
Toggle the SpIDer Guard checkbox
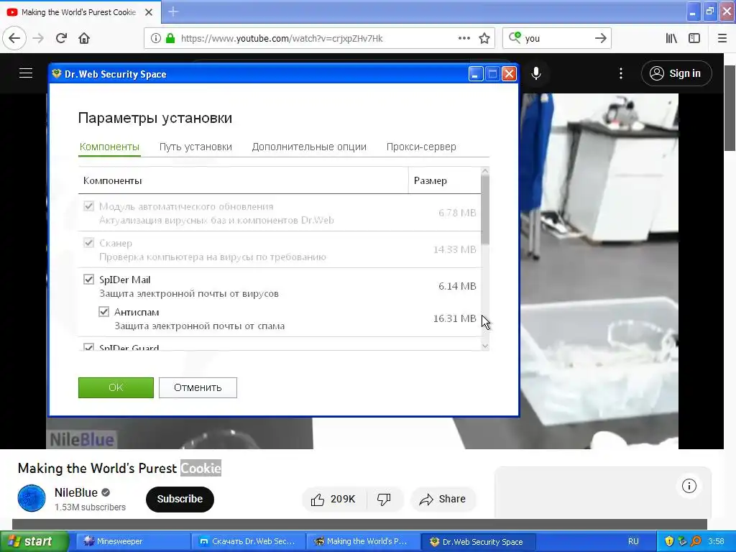(88, 347)
